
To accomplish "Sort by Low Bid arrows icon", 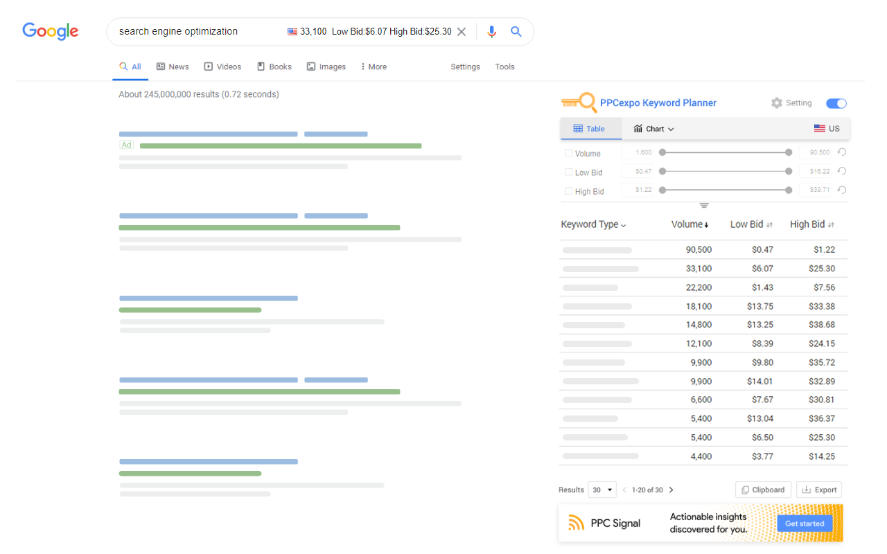I will (769, 225).
